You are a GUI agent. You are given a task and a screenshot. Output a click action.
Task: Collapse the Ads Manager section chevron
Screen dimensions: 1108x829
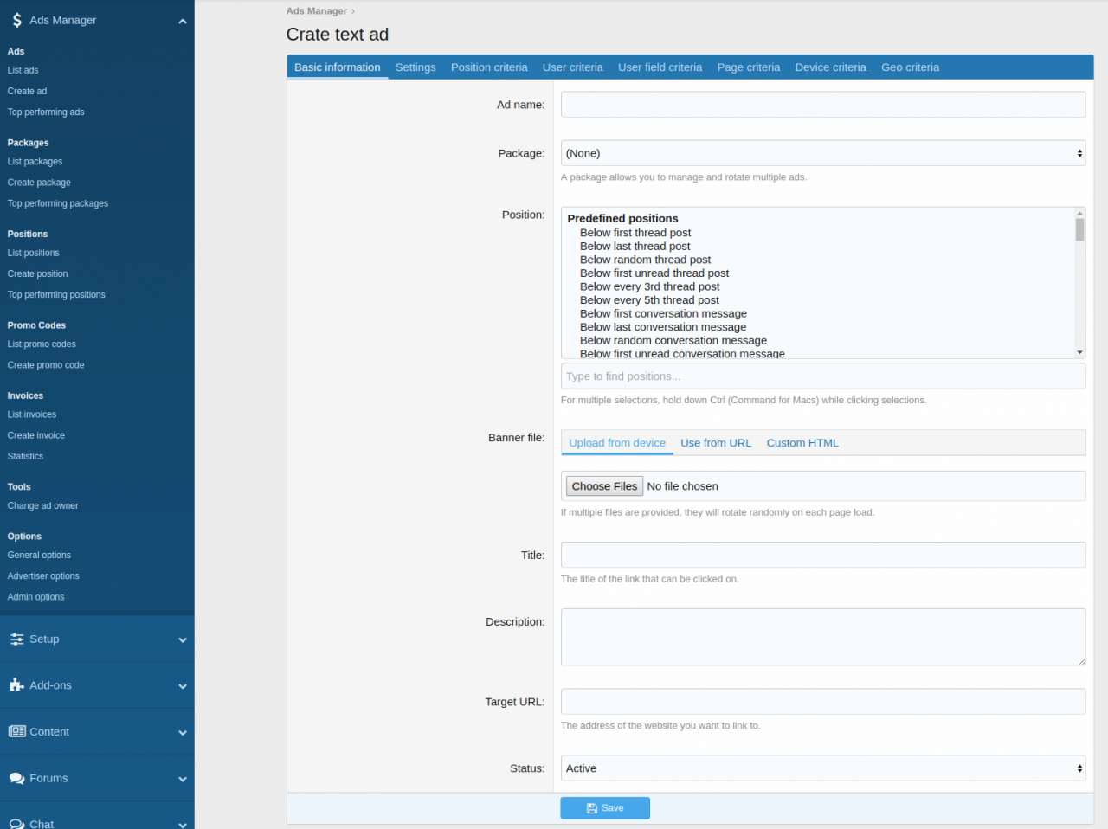(182, 19)
